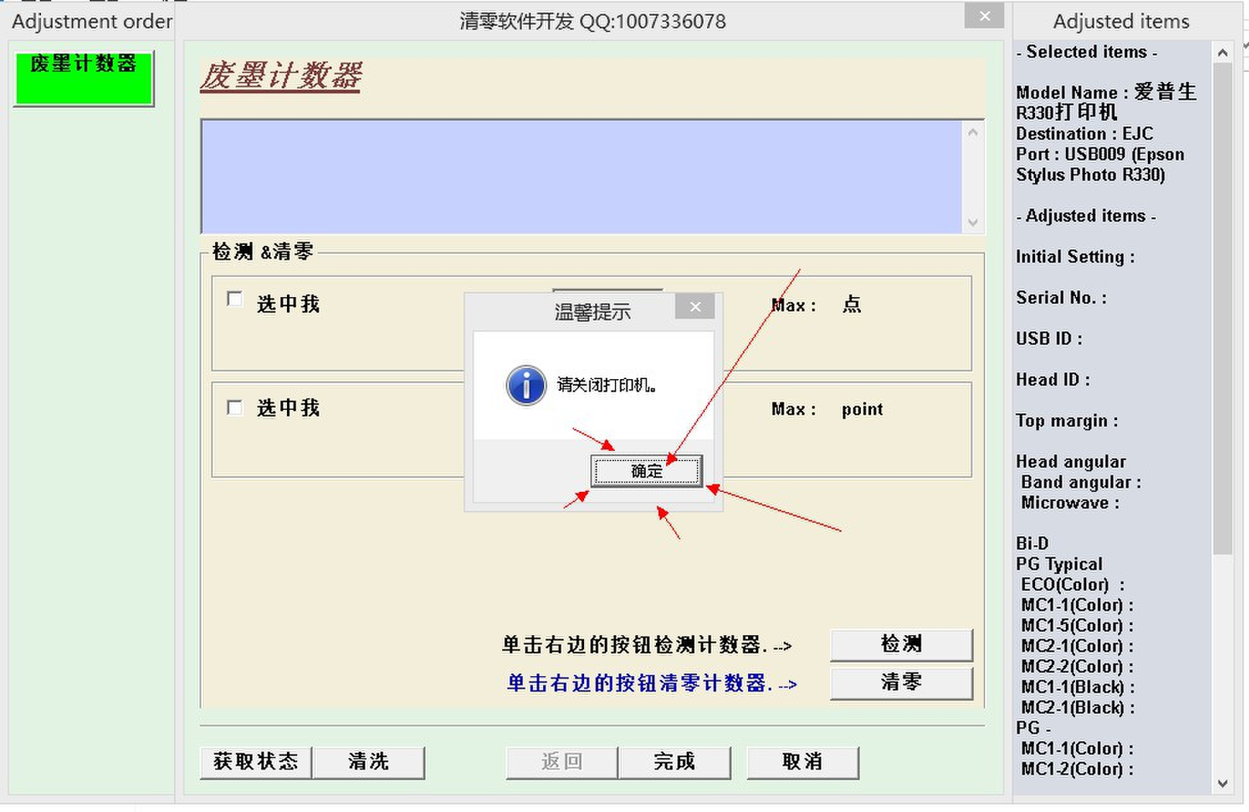The width and height of the screenshot is (1249, 812).
Task: Check the first 选中我 checkbox
Action: [235, 300]
